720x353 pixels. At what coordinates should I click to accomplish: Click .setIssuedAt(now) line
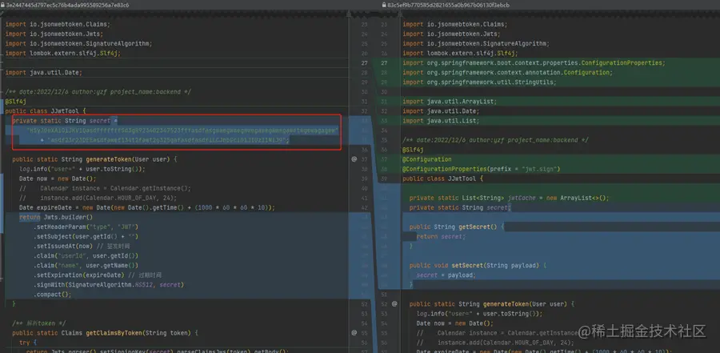pos(82,247)
